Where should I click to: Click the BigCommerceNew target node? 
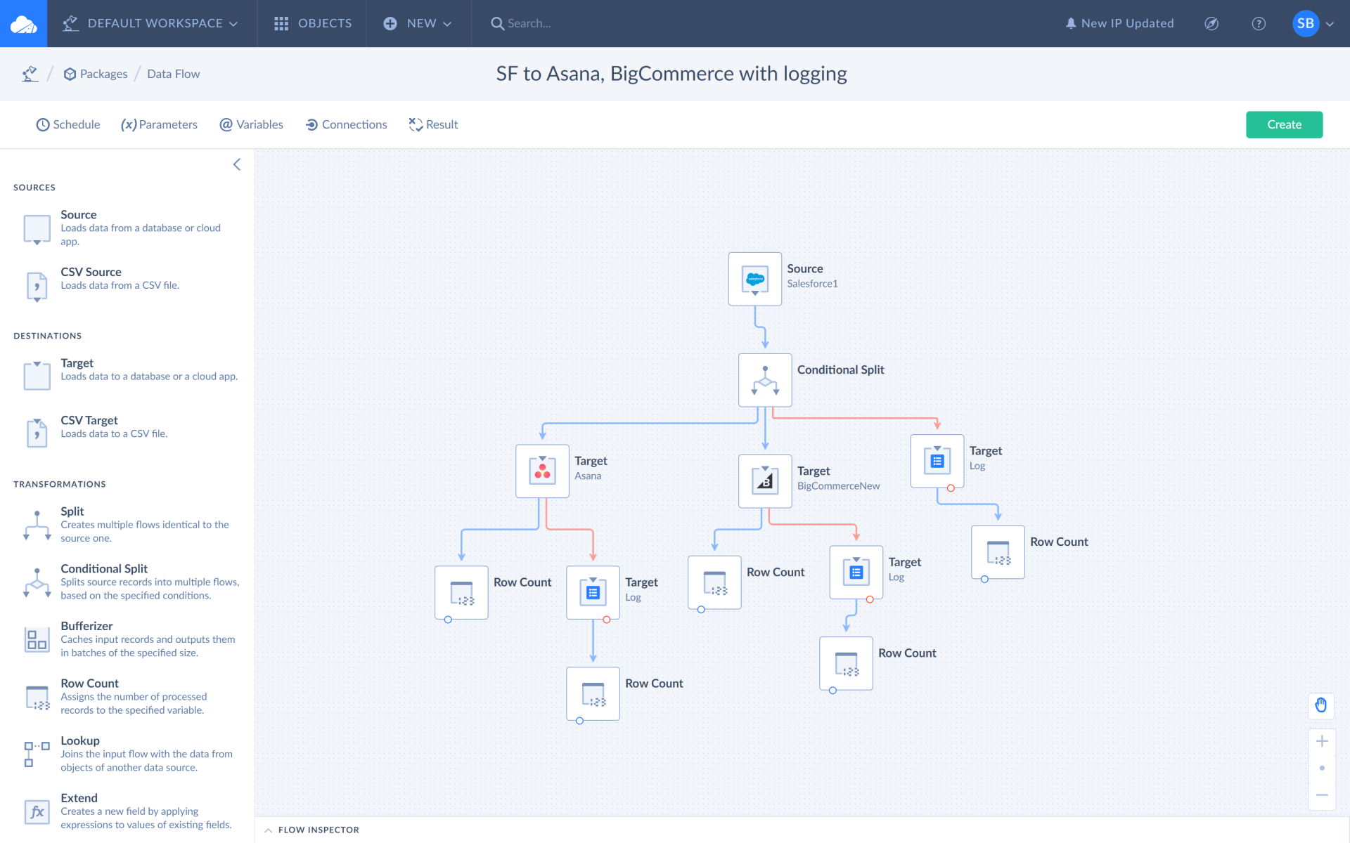pos(765,481)
